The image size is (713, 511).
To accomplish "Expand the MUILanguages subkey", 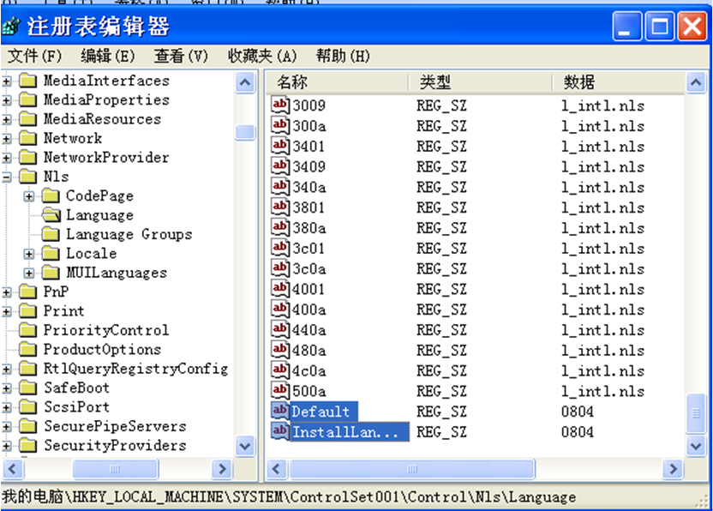I will click(x=29, y=274).
